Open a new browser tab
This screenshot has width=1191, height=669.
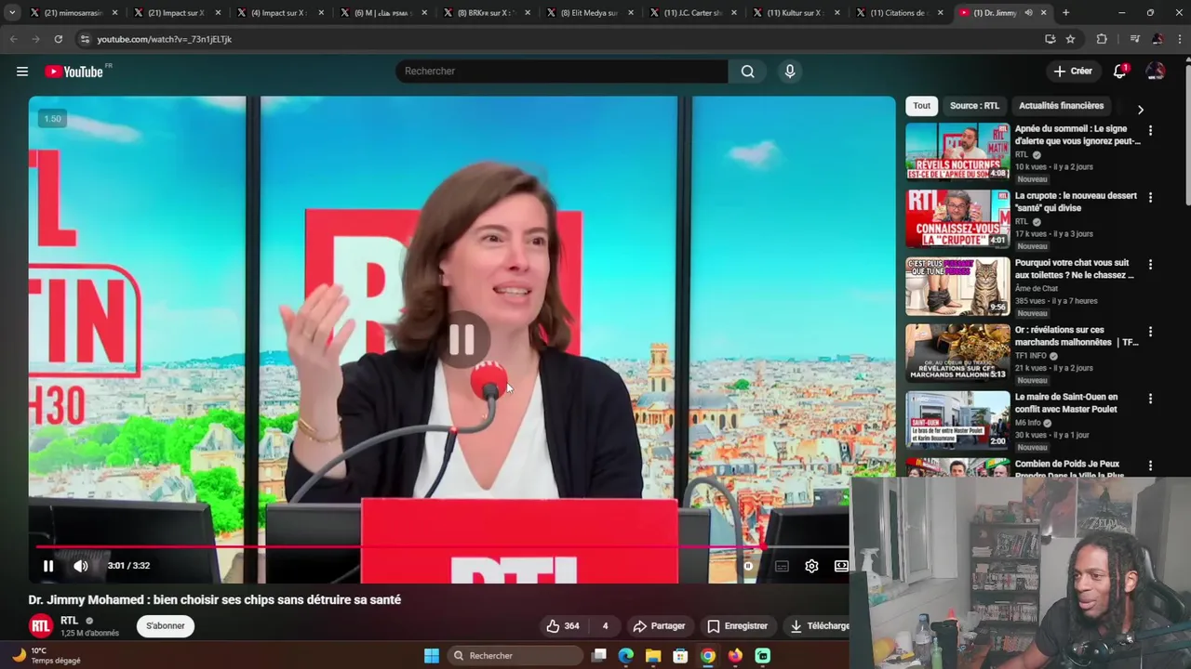[x=1065, y=13]
